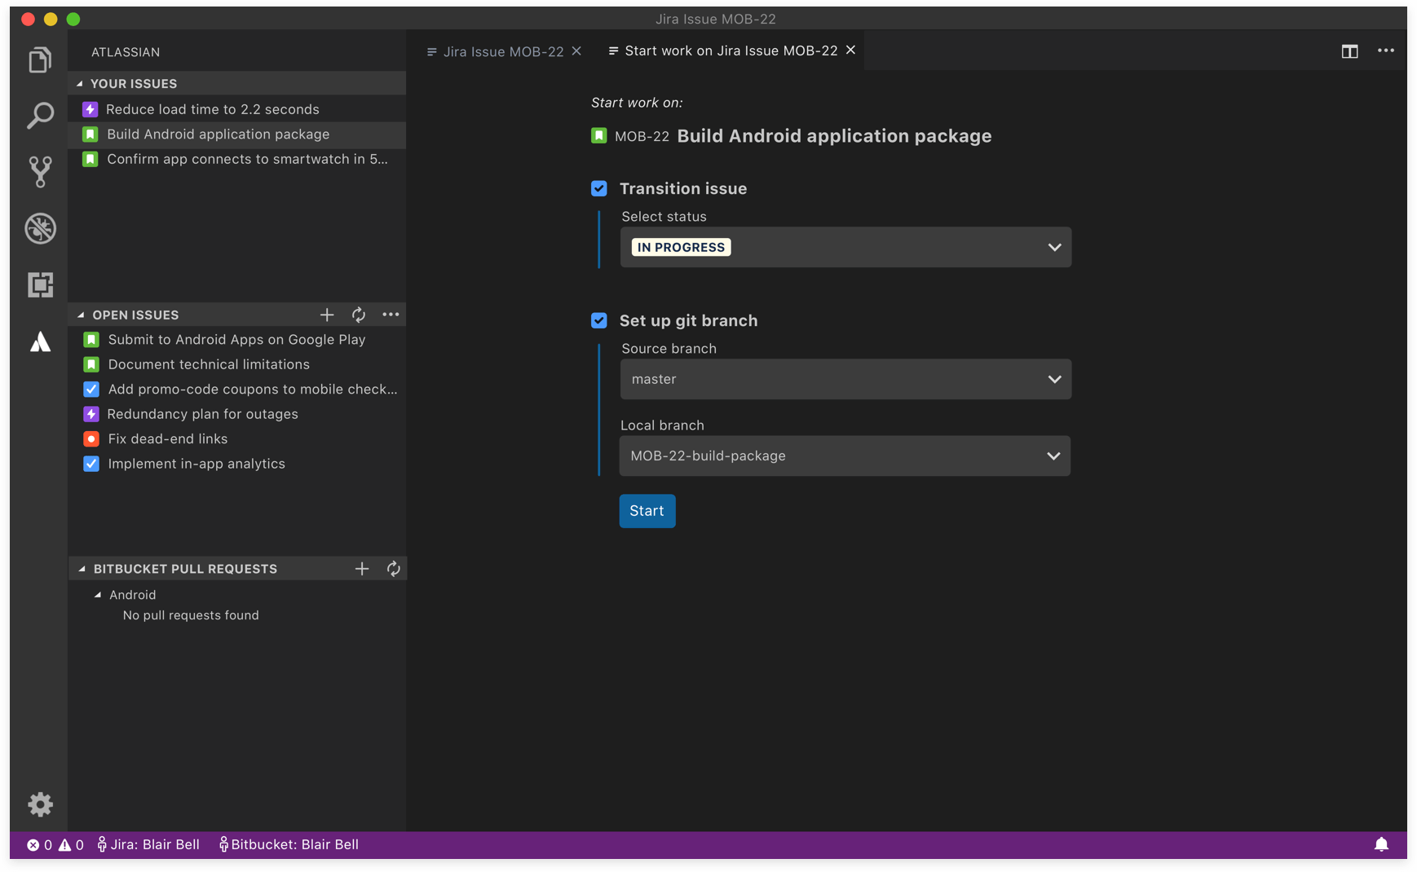Screen dimensions: 1417x872
Task: Switch to the Jira Issue MOB-22 tab
Action: pos(501,51)
